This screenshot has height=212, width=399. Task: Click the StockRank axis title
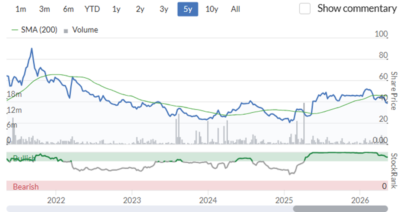(394, 171)
